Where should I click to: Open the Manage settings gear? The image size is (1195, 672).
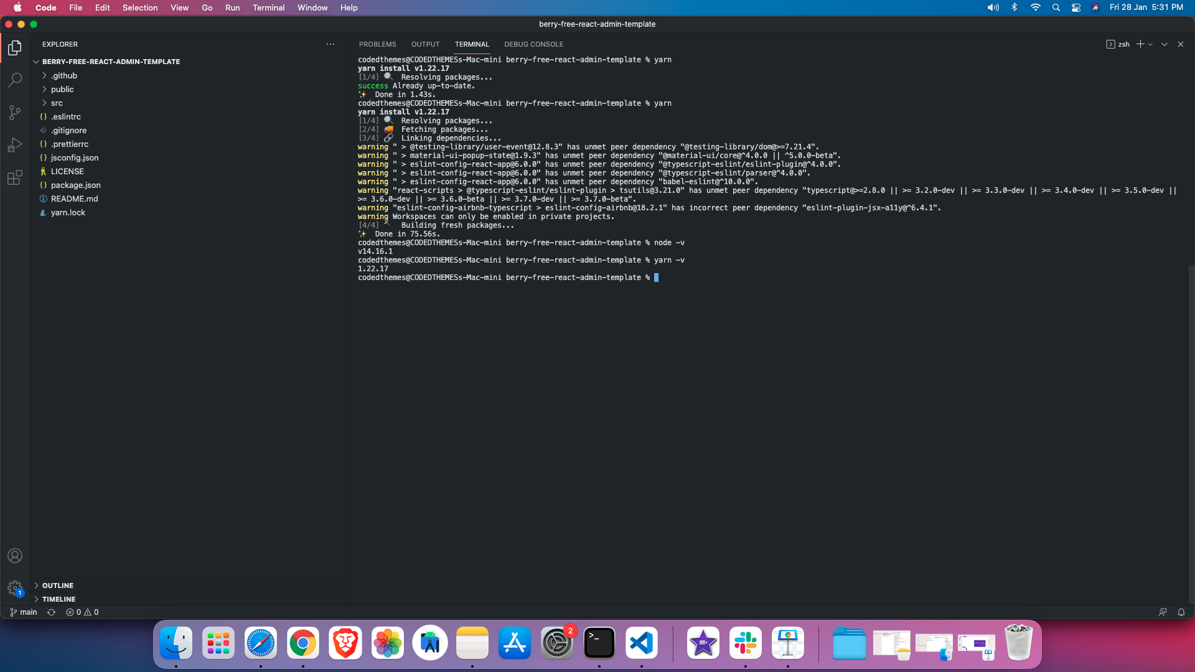coord(14,588)
